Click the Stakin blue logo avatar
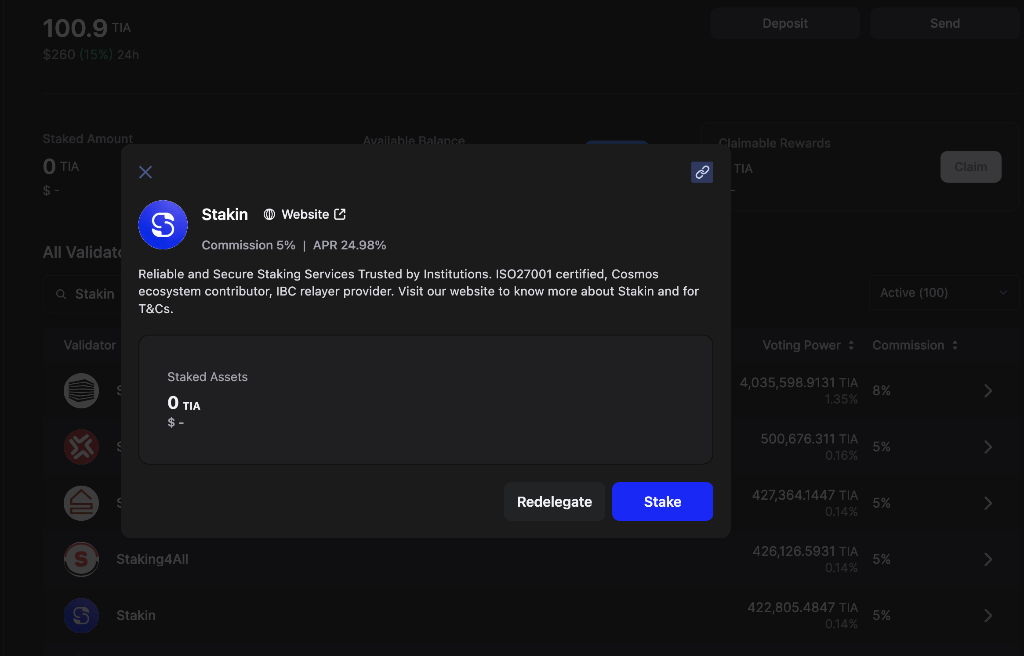The width and height of the screenshot is (1024, 656). coord(163,225)
